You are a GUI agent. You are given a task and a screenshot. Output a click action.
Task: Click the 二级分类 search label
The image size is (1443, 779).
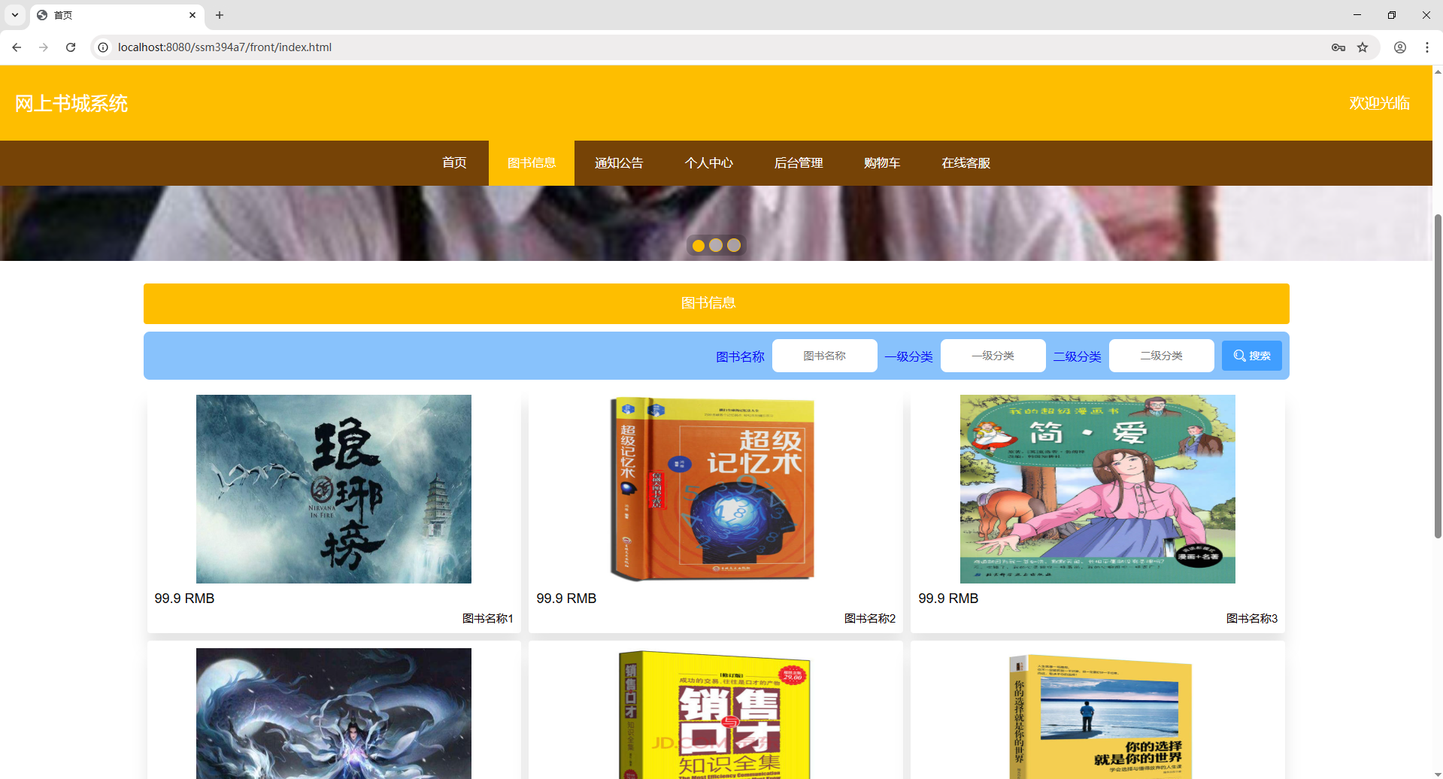[1077, 356]
